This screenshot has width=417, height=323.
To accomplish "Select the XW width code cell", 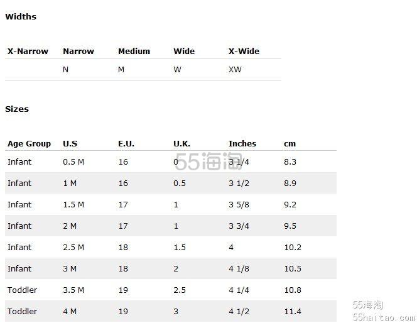I will pos(235,70).
